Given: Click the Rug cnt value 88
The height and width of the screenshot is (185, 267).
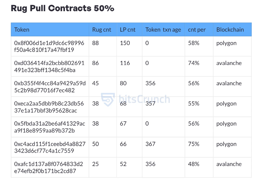Looking at the screenshot, I should (96, 43).
